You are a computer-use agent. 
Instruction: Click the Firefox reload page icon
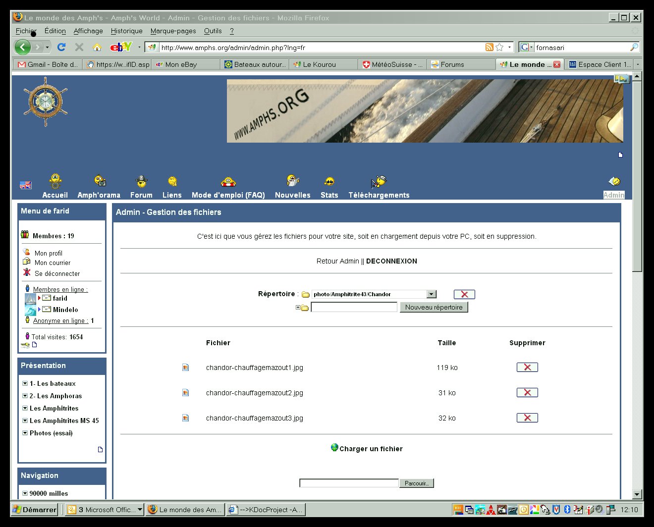pyautogui.click(x=61, y=47)
